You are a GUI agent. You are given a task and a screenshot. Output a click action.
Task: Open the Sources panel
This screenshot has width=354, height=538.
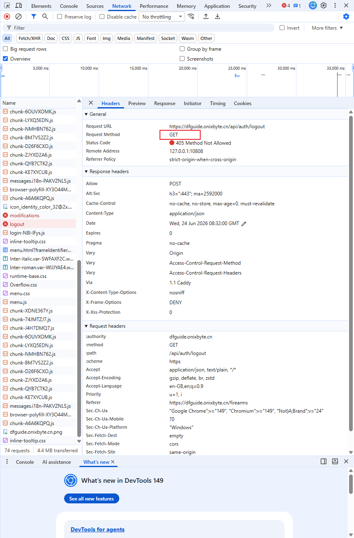(95, 6)
